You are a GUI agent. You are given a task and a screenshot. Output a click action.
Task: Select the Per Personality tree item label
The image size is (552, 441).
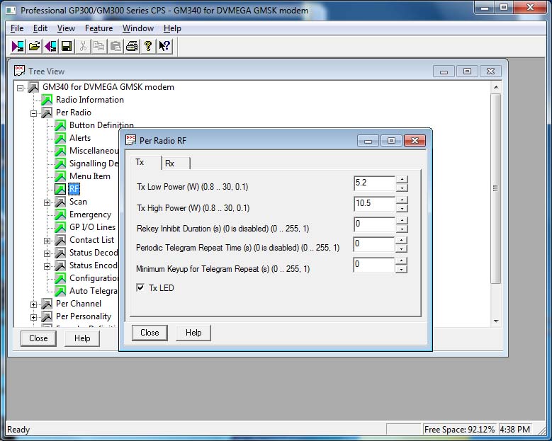[x=84, y=316]
